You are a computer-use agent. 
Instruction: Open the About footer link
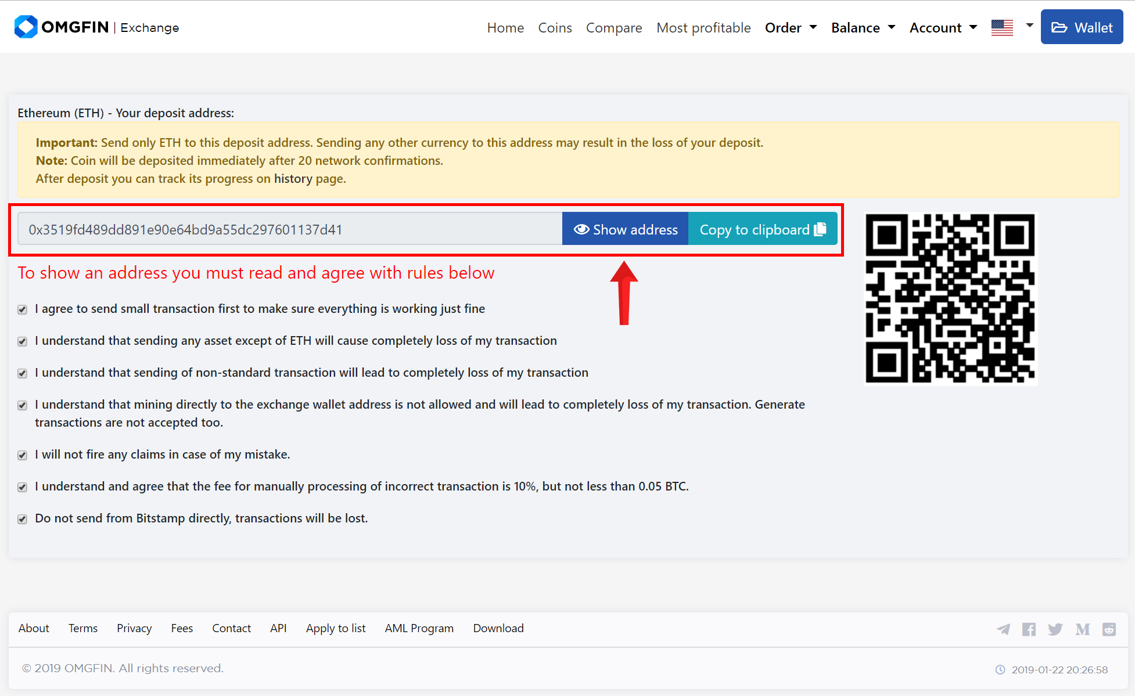point(34,628)
